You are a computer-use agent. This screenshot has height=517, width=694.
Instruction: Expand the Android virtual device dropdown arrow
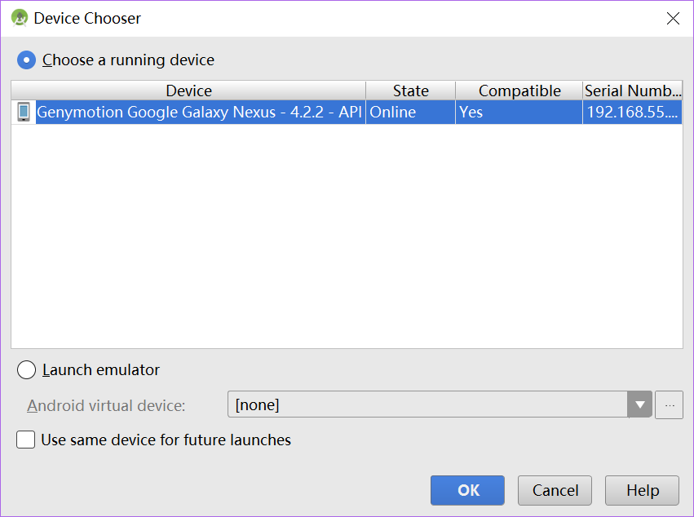pos(639,404)
